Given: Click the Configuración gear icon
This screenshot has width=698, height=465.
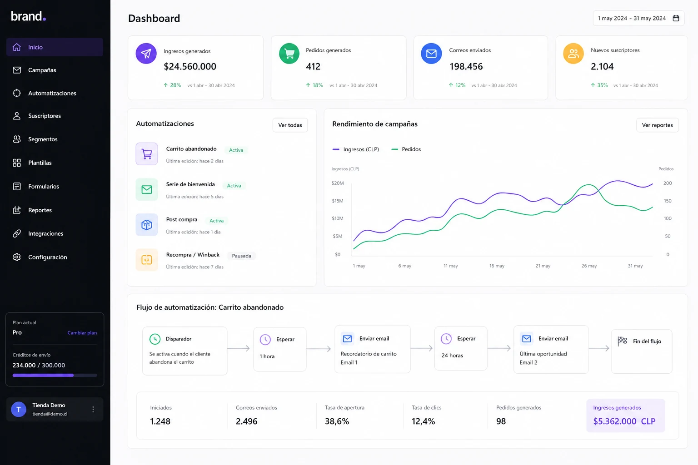Looking at the screenshot, I should [x=17, y=257].
